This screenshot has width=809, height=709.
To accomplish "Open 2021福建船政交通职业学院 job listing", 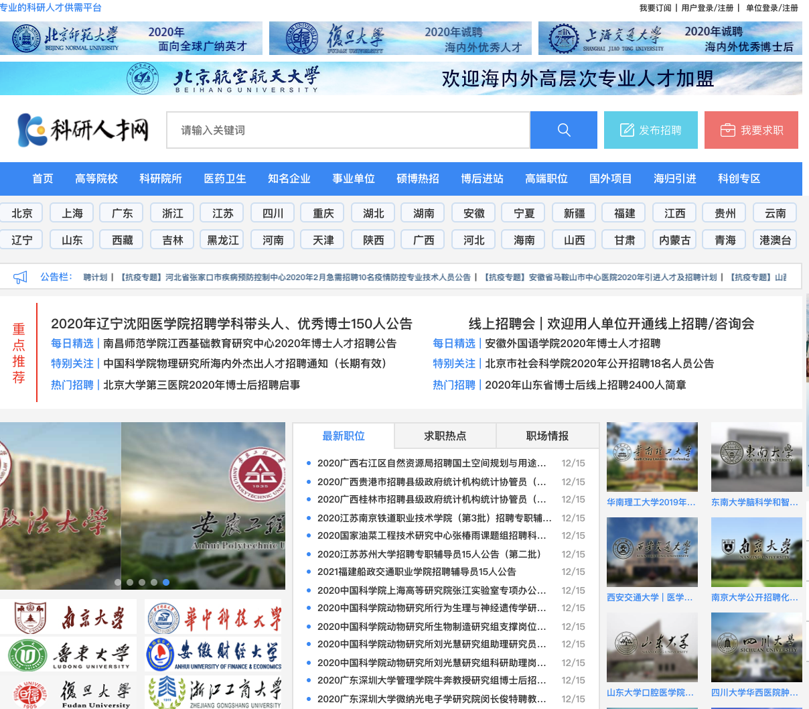I will [417, 572].
